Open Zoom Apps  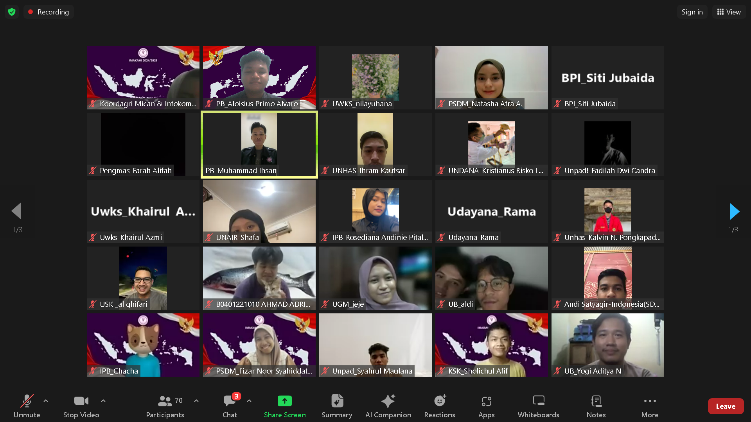pyautogui.click(x=486, y=401)
